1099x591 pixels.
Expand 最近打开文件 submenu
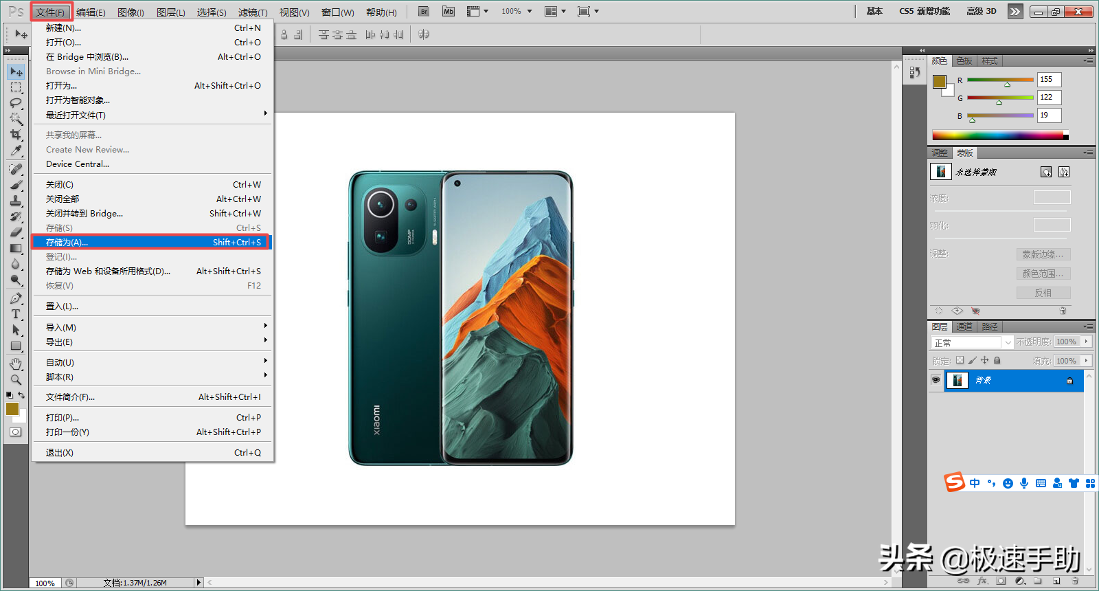click(x=152, y=115)
